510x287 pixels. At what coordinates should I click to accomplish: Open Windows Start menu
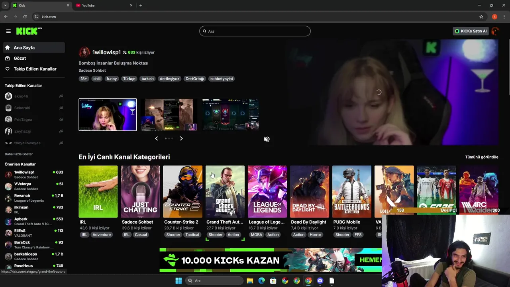178,281
